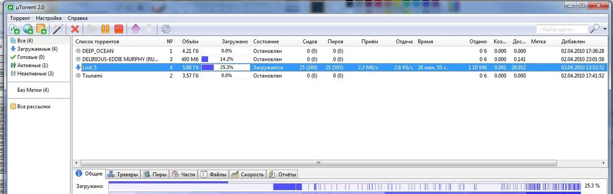Click the orange Pause torrent icon
Image resolution: width=613 pixels, height=194 pixels.
pyautogui.click(x=105, y=30)
